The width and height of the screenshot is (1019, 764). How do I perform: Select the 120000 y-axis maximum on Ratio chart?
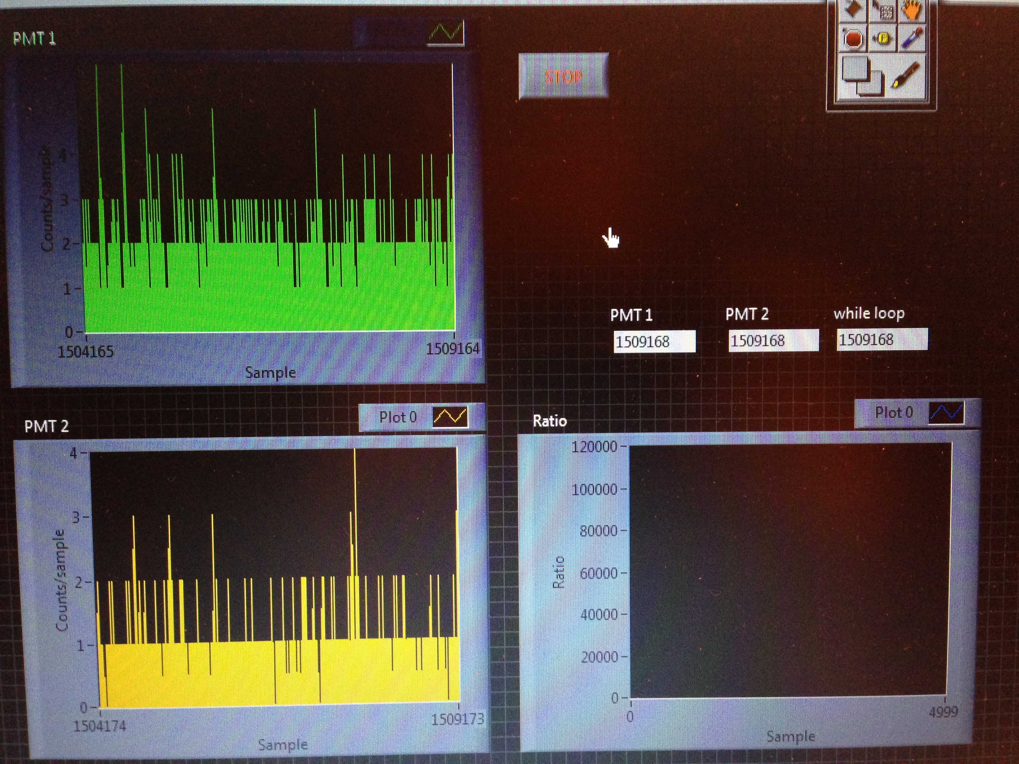pyautogui.click(x=594, y=447)
